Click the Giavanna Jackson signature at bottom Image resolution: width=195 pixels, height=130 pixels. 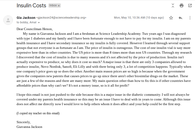pyautogui.click(x=29, y=127)
